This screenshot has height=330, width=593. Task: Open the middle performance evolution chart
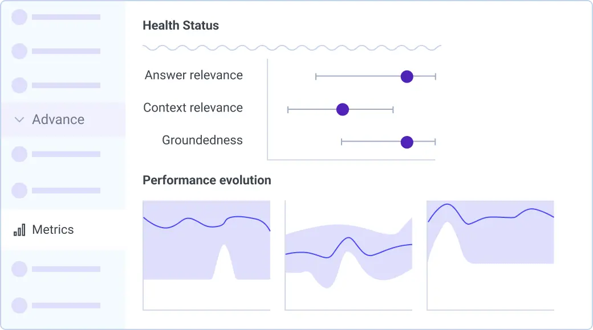tap(348, 255)
